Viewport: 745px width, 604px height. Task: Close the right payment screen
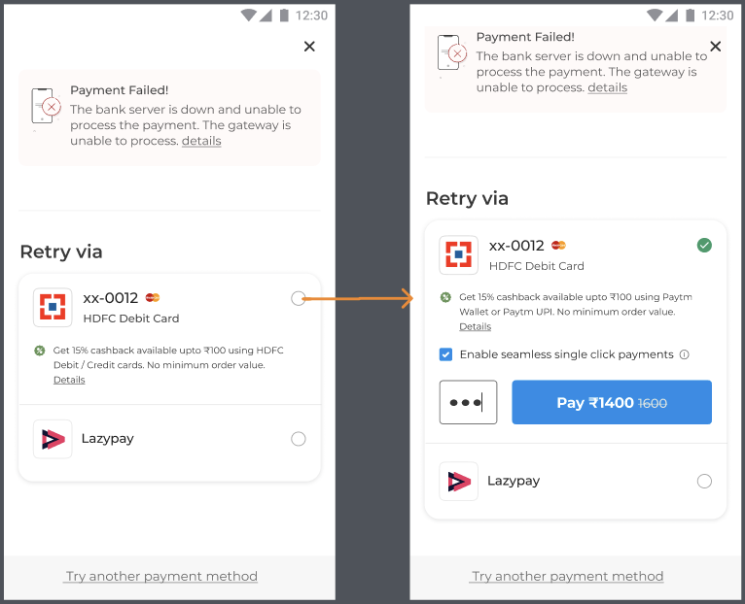coord(715,47)
